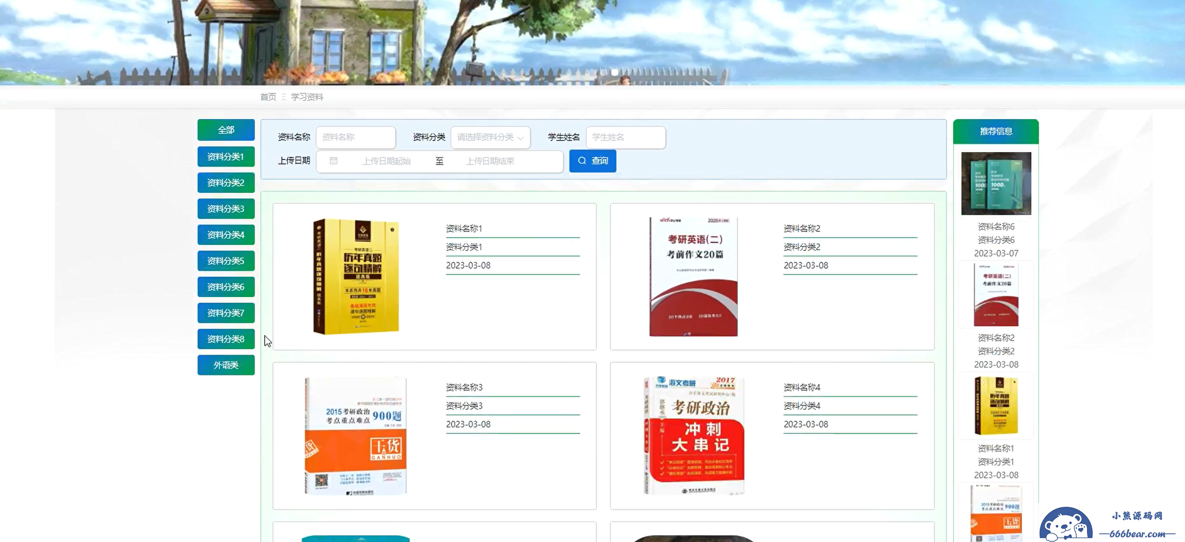
Task: Filter by 资料分类7 in sidebar
Action: pyautogui.click(x=226, y=313)
